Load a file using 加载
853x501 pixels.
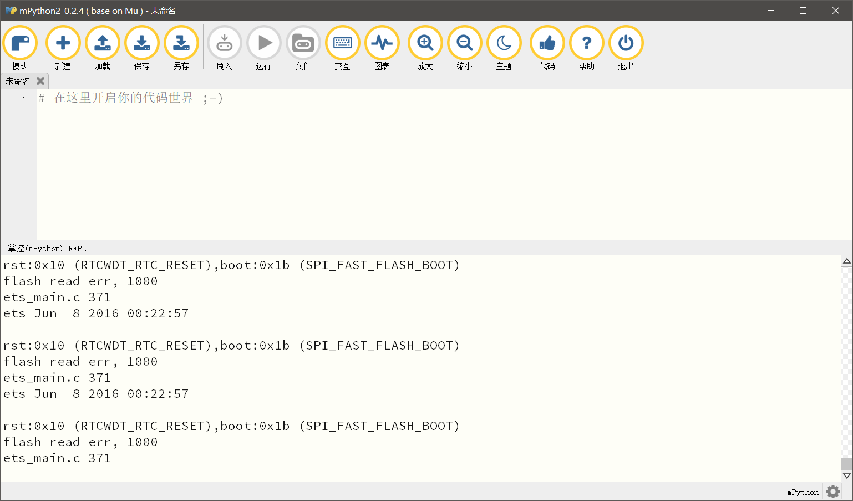(103, 48)
